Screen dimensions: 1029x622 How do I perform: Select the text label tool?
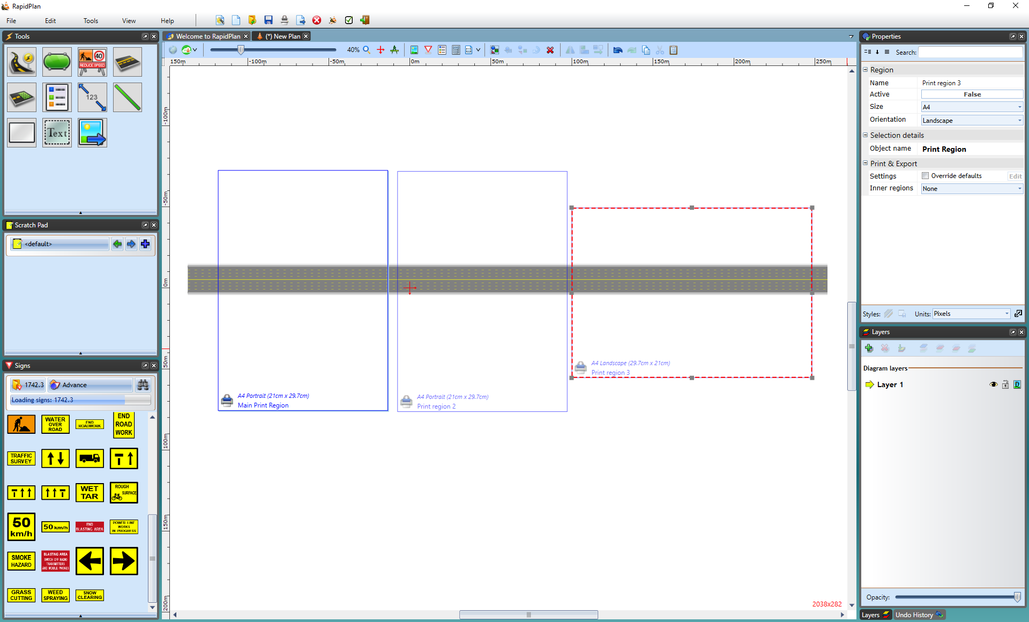(x=57, y=132)
